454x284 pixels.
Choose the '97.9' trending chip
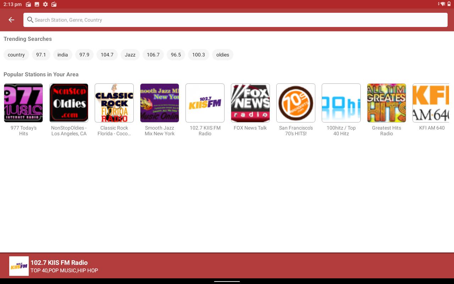pos(84,55)
